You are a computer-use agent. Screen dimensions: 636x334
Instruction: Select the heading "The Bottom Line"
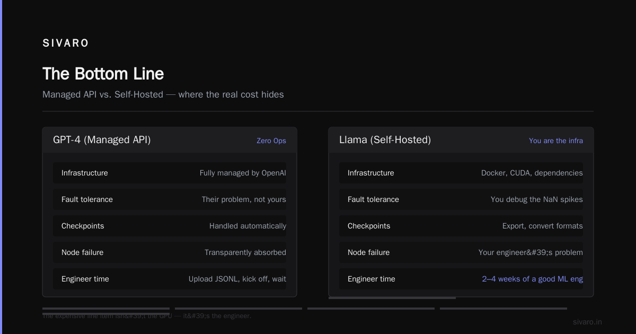103,74
